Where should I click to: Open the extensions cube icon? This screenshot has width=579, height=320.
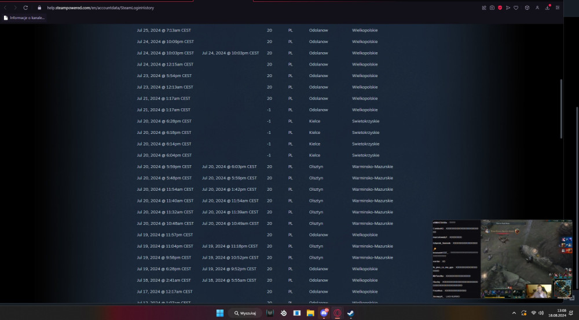(x=527, y=8)
